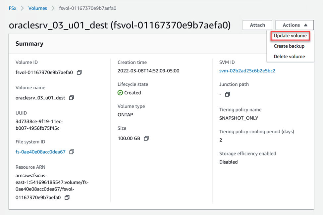Click the fsvol-01167370e9b7aefa0 breadcrumb text
The width and height of the screenshot is (323, 215).
[x=88, y=8]
